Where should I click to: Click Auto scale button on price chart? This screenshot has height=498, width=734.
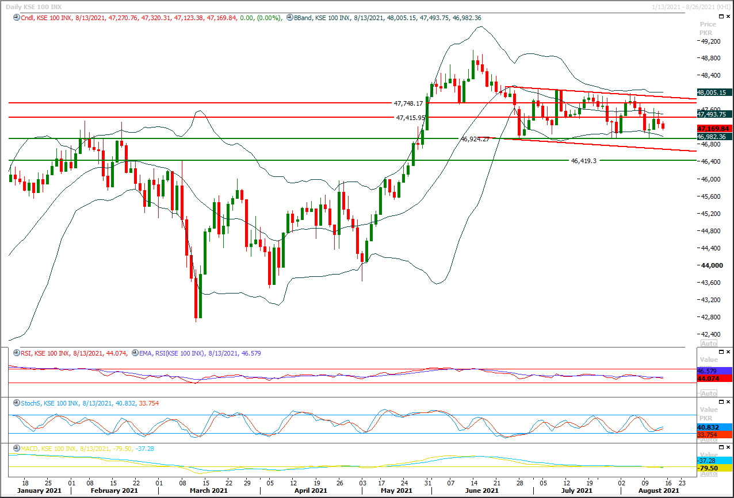coord(709,343)
